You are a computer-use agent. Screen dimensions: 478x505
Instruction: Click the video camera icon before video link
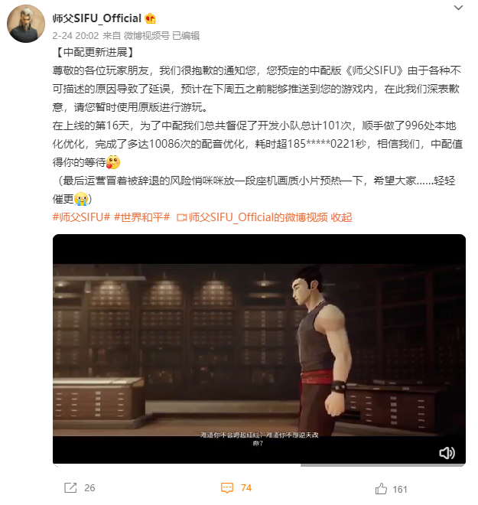coord(181,218)
